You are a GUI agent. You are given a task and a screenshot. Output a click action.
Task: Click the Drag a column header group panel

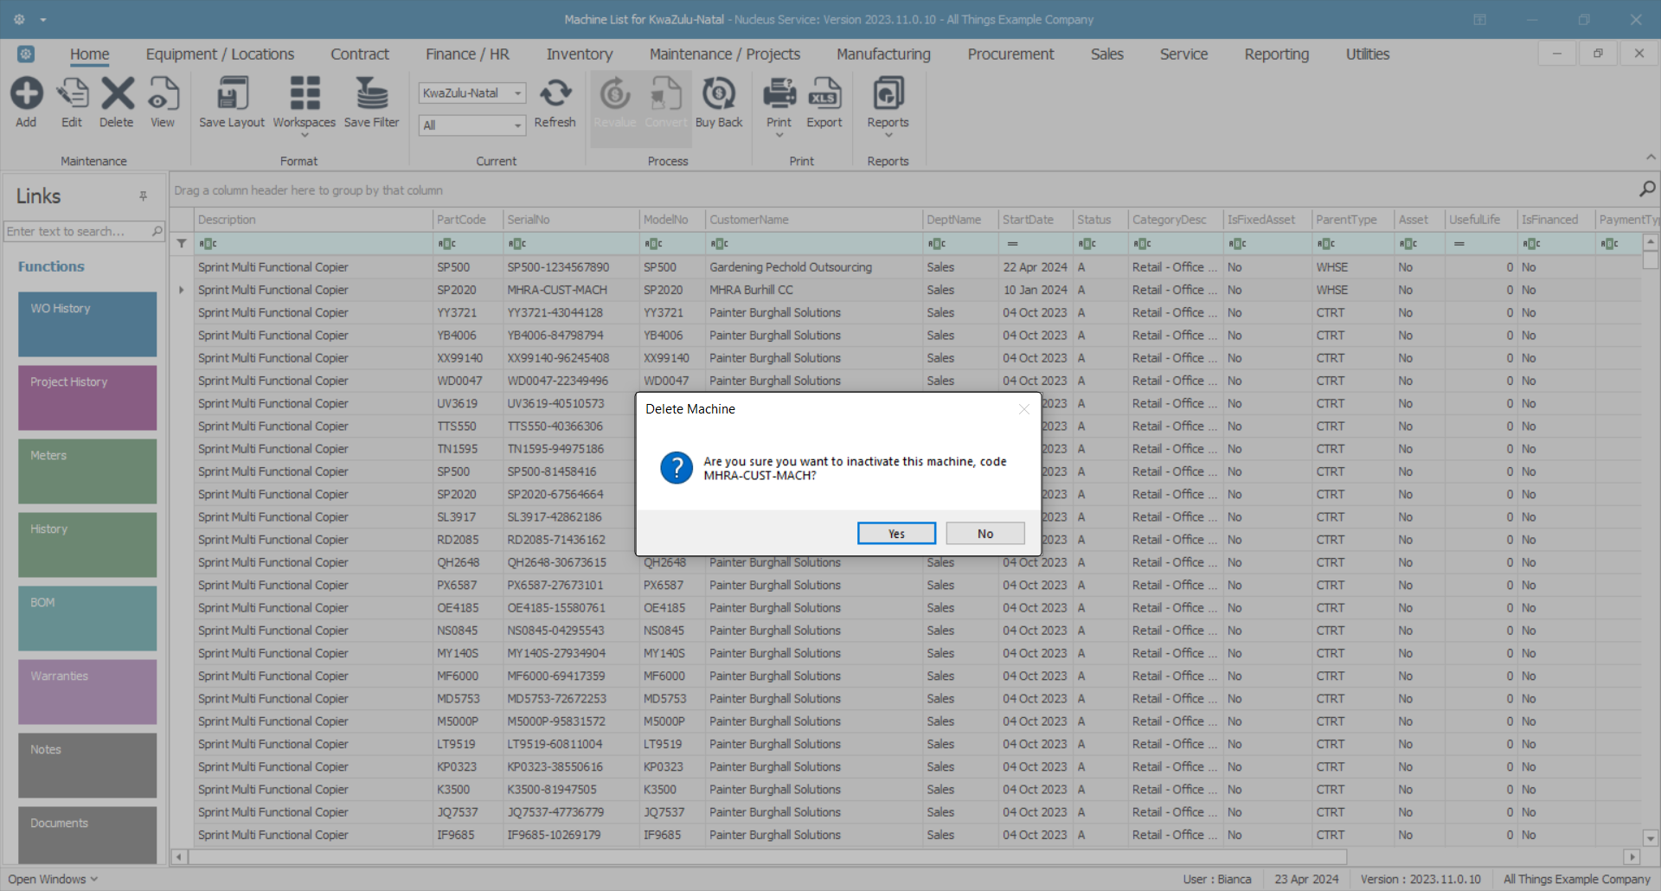click(x=900, y=190)
